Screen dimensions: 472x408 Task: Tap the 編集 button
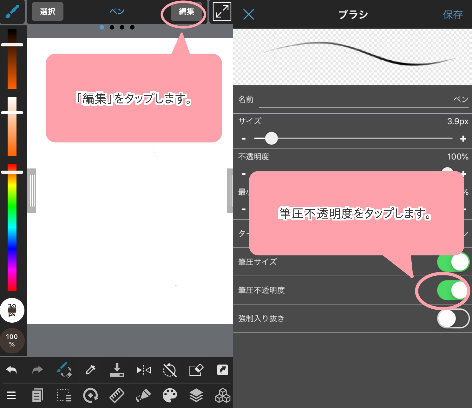186,11
